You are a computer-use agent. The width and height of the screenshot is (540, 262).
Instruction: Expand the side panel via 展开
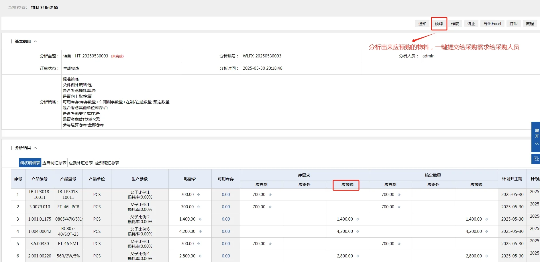[536, 137]
